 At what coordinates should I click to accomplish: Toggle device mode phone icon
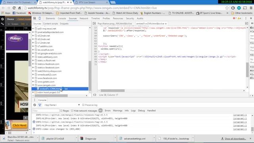(40, 18)
